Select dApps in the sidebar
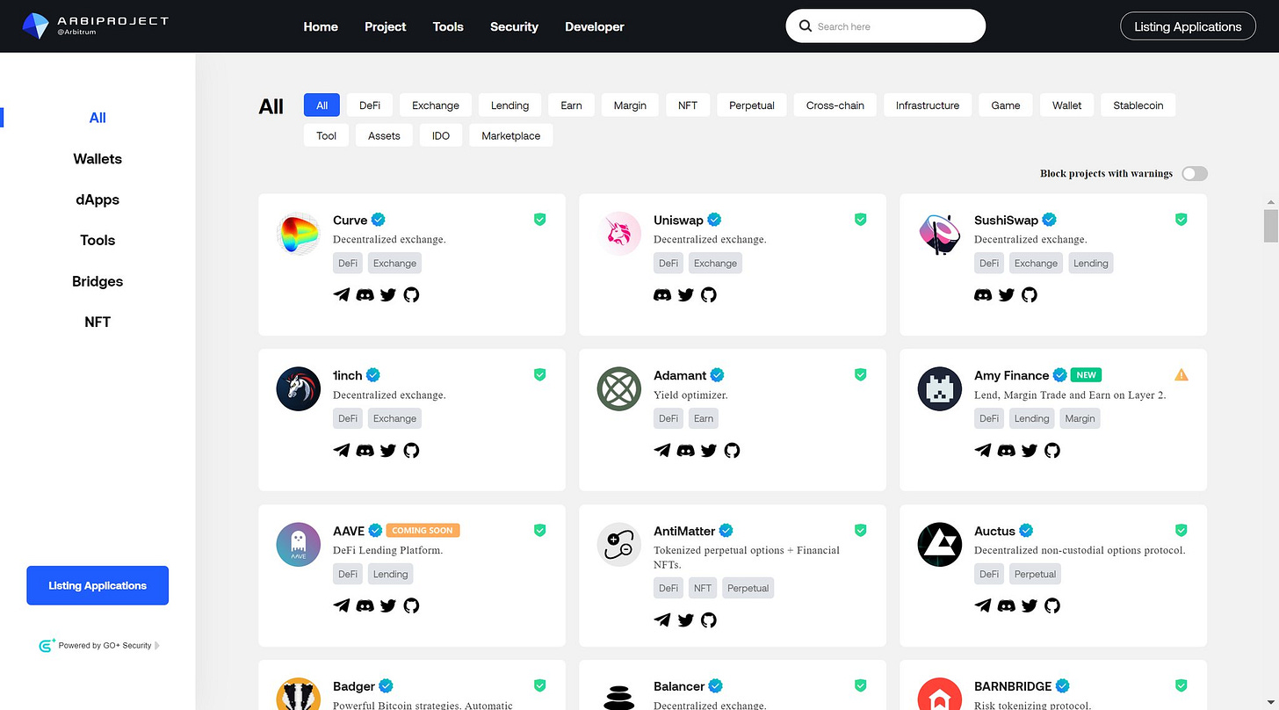The height and width of the screenshot is (710, 1279). point(98,199)
